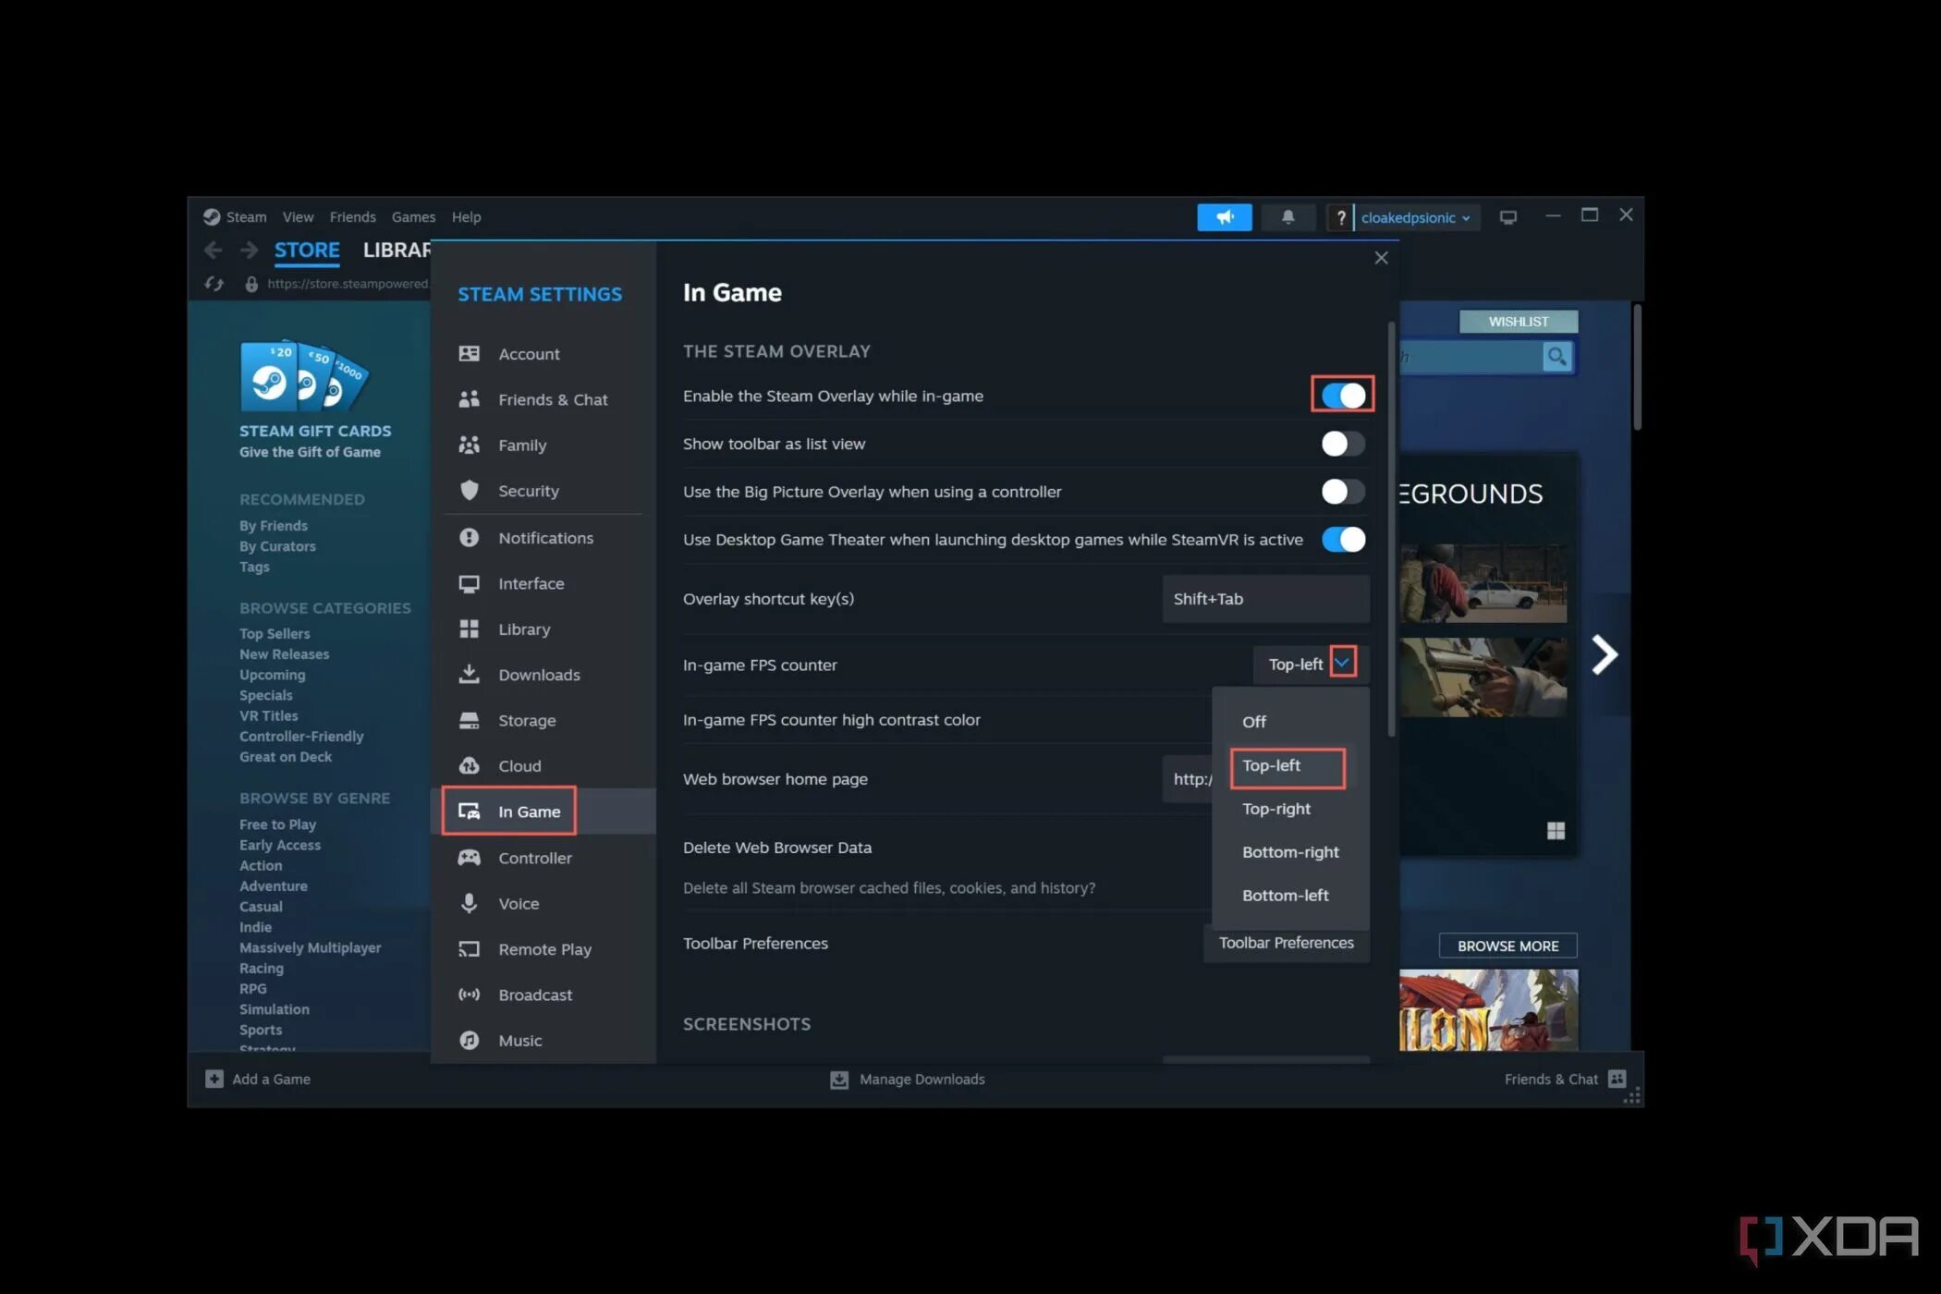Collapse the In-game FPS counter dropdown arrow
Image resolution: width=1941 pixels, height=1294 pixels.
1342,663
